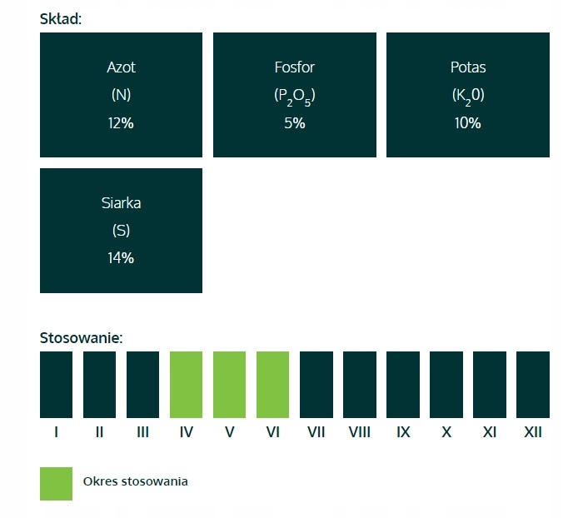Select the month II bar
This screenshot has height=518, width=578.
(99, 385)
